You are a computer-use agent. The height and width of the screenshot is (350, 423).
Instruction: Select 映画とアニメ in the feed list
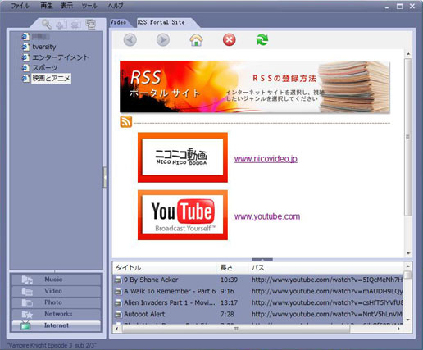[x=51, y=79]
